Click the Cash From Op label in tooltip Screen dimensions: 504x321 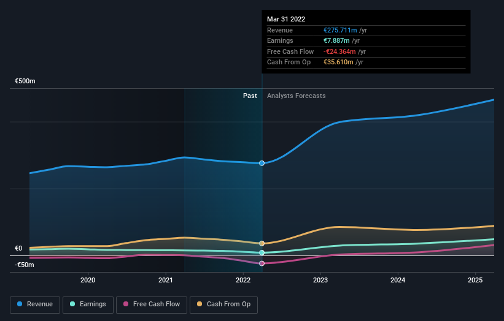289,62
